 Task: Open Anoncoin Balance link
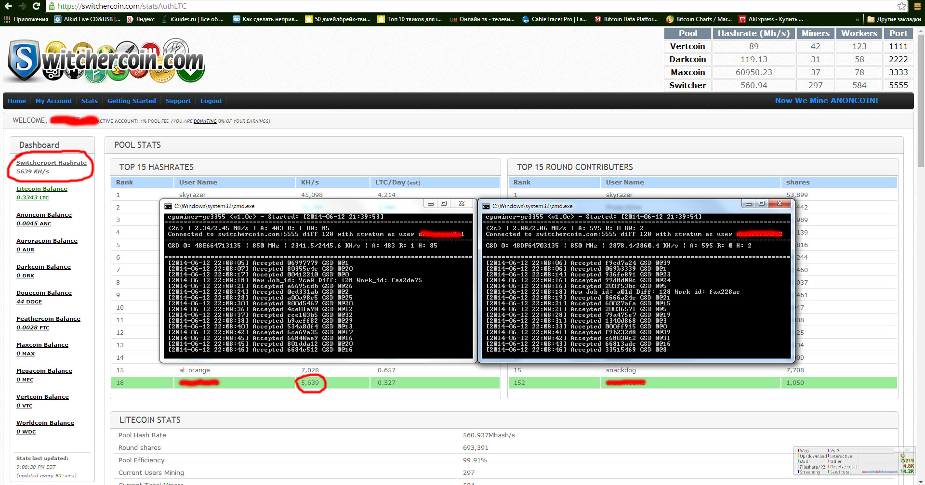click(x=44, y=215)
